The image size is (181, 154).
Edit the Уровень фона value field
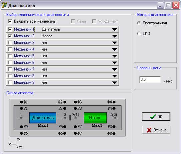tap(150, 80)
